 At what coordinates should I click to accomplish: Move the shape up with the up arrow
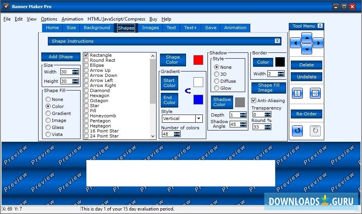307,38
